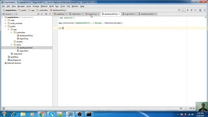Collapse the angulardemo root node

coord(2,17)
